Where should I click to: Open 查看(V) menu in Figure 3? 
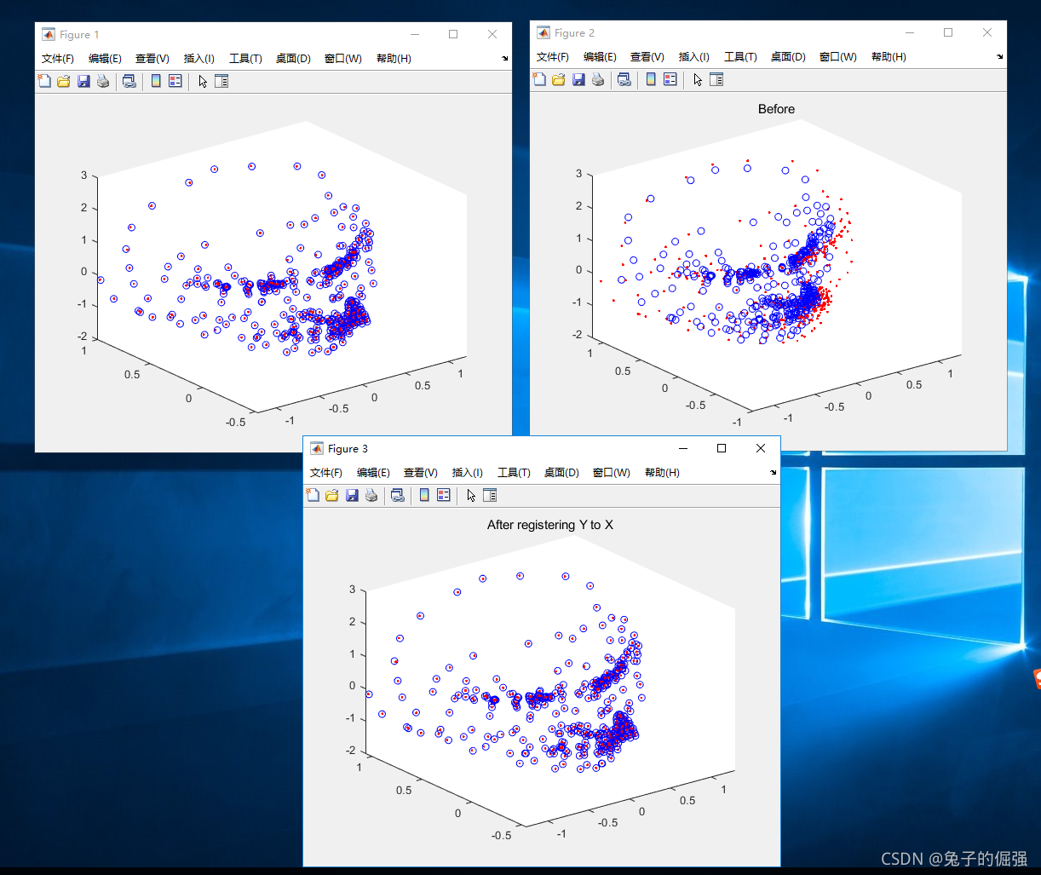point(421,473)
